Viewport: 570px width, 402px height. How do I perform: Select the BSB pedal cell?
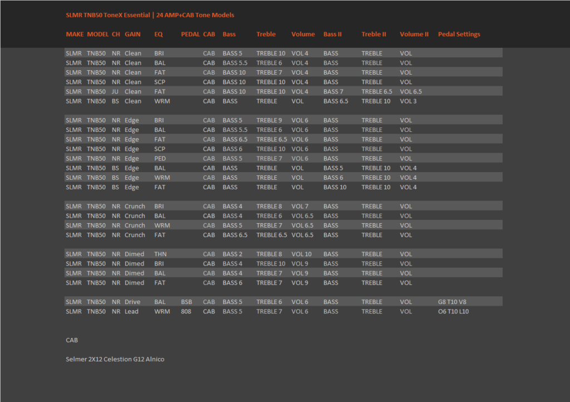click(x=186, y=302)
